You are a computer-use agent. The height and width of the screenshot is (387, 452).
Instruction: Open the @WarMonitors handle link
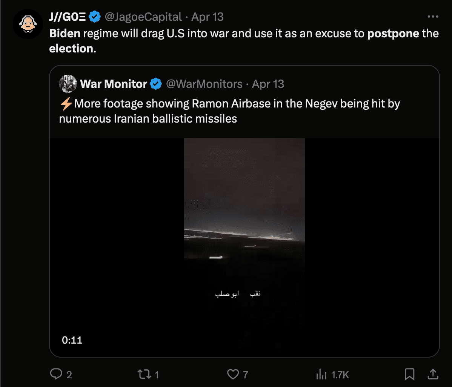[x=204, y=84]
